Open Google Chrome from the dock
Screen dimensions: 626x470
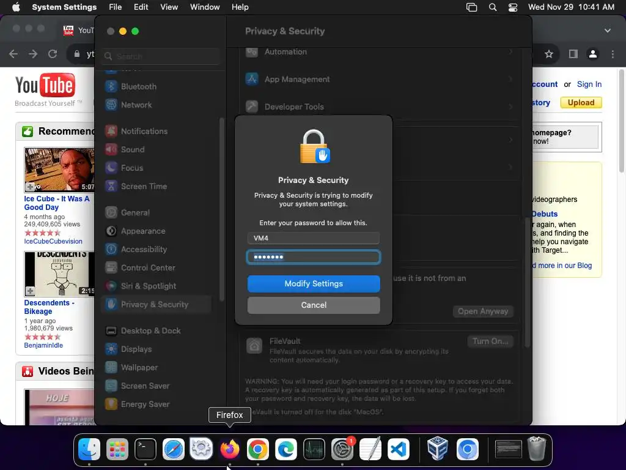click(x=258, y=449)
